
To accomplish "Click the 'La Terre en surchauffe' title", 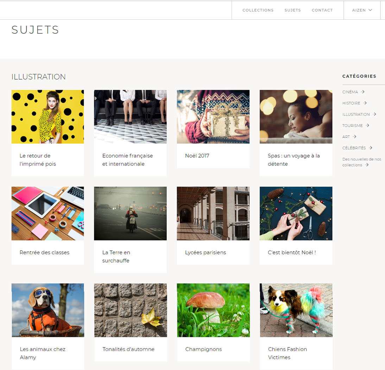I will (x=116, y=257).
